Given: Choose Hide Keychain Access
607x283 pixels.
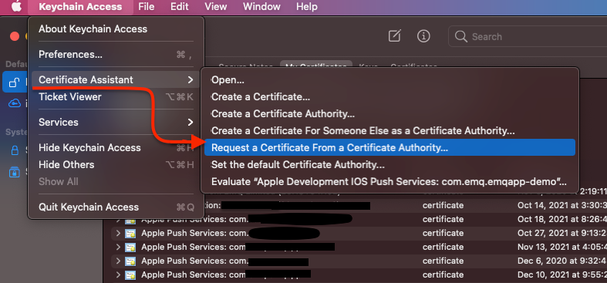Looking at the screenshot, I should (x=116, y=148).
